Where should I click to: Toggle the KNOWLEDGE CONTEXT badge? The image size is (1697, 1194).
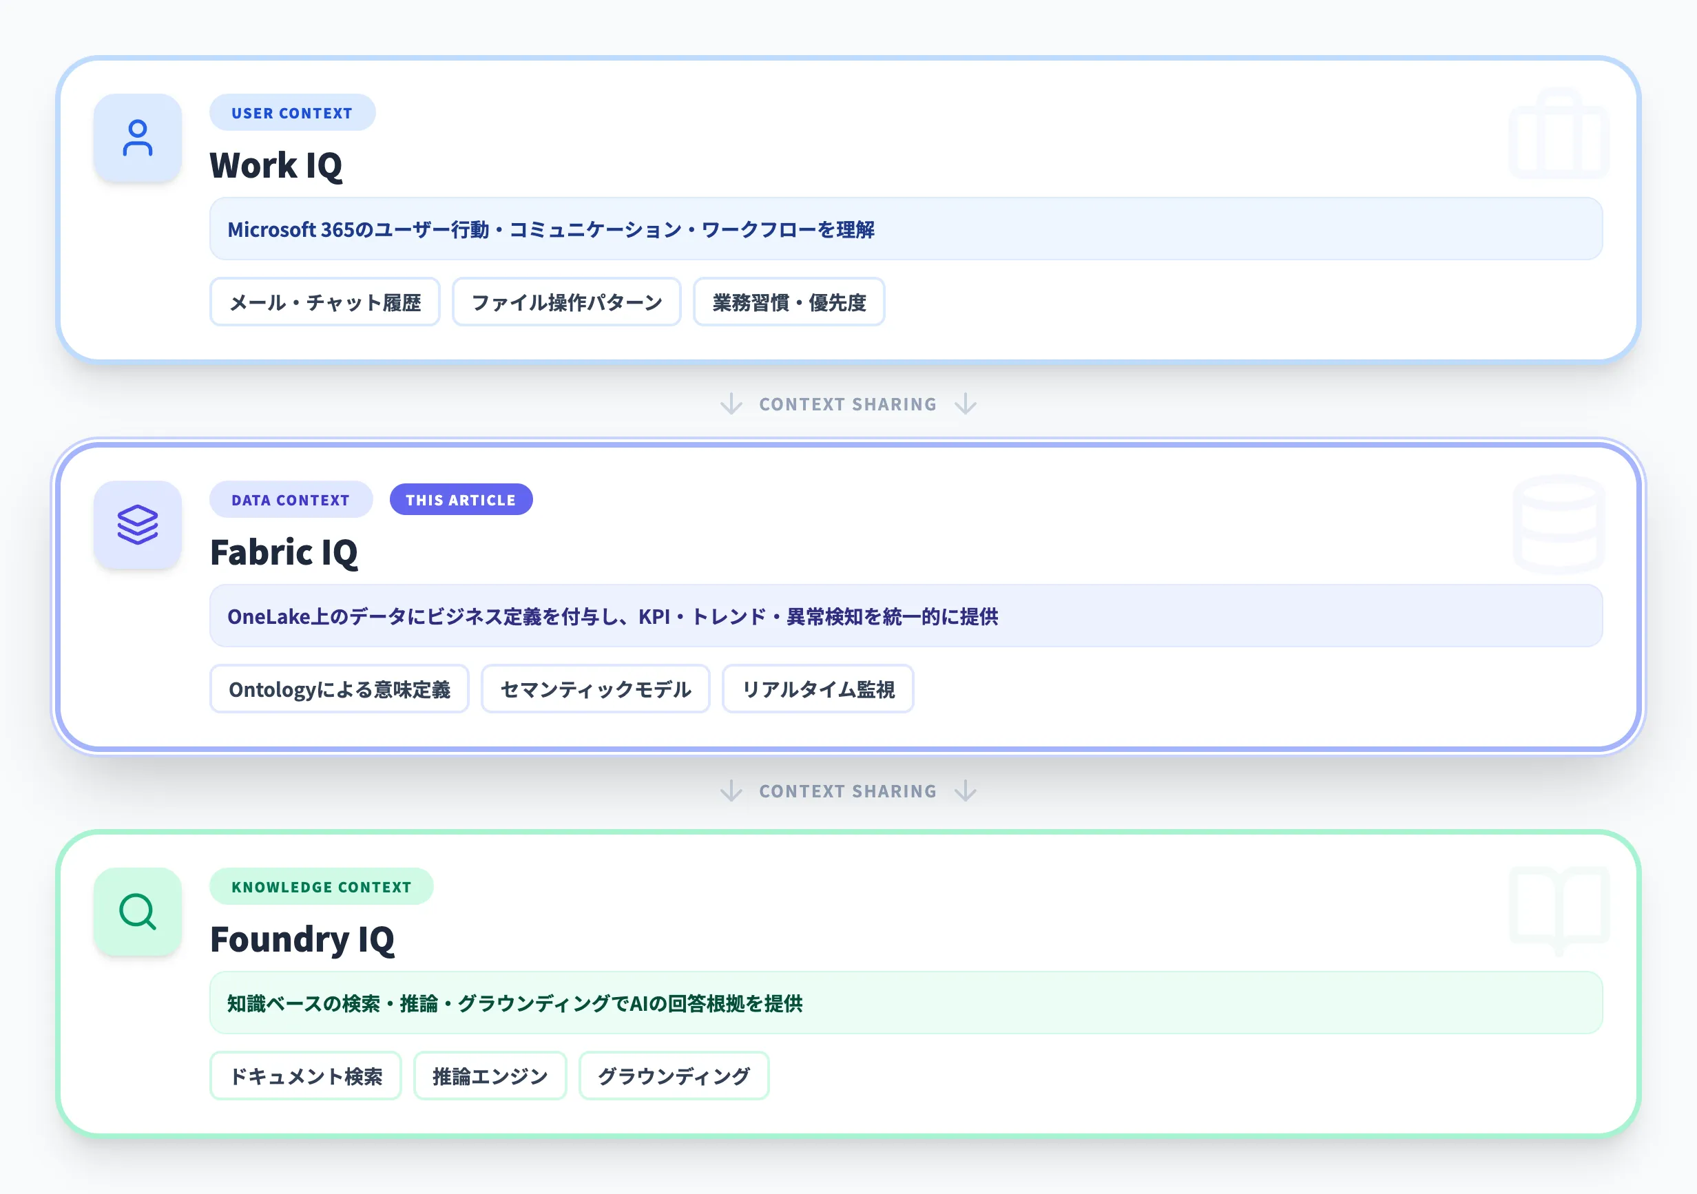pyautogui.click(x=322, y=887)
